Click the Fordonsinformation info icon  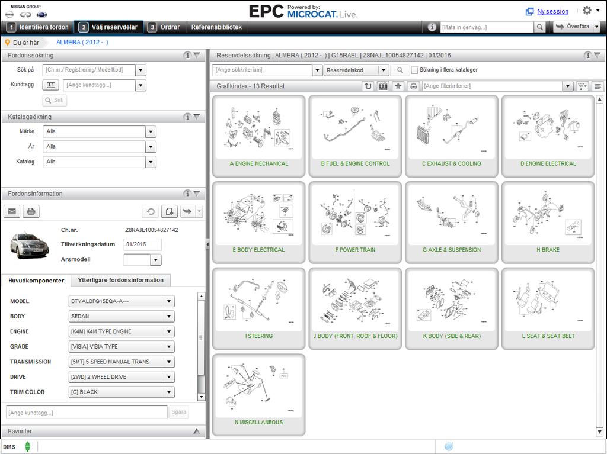pos(187,194)
